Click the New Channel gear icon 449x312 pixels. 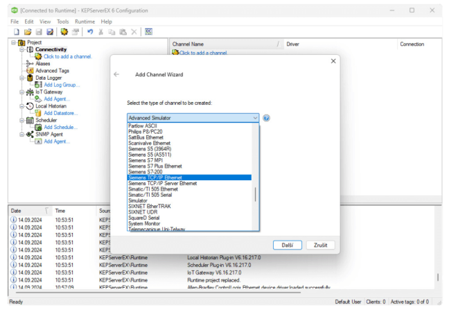pos(64,32)
